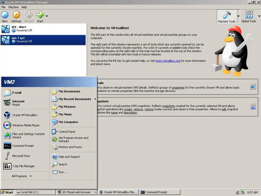261x196 pixels.
Task: Open Files and Settings Transfer Wizard
Action: pyautogui.click(x=26, y=136)
